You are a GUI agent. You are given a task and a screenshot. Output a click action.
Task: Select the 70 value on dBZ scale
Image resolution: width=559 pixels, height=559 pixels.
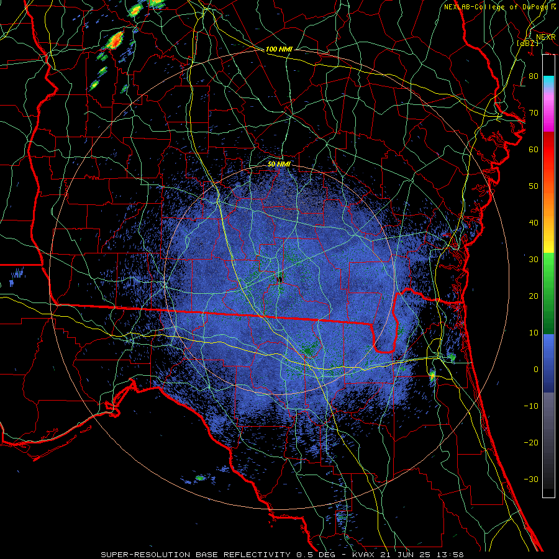(534, 112)
